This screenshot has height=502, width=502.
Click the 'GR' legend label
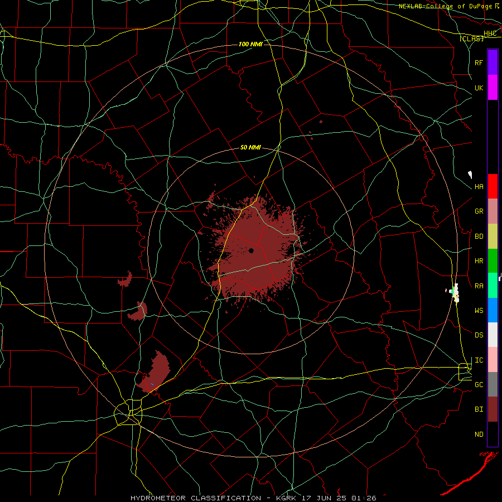[479, 211]
